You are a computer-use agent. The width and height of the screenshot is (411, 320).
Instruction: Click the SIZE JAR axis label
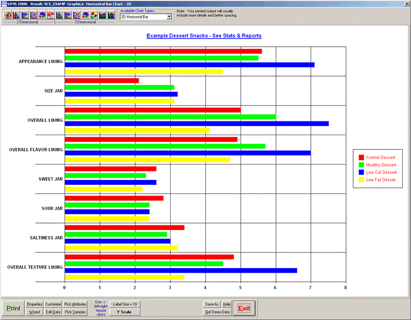[x=53, y=91]
